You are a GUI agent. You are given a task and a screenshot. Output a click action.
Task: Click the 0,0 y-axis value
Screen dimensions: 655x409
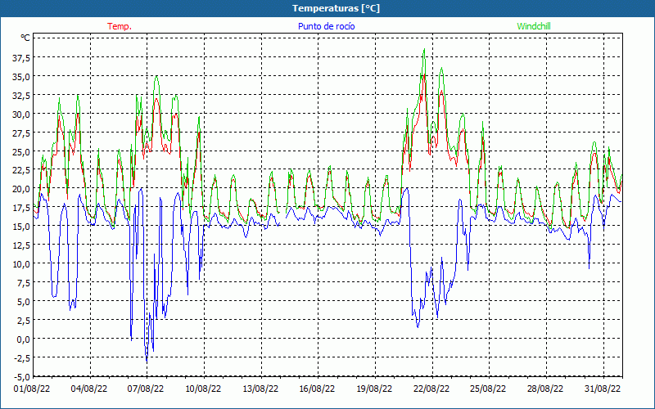click(x=23, y=339)
